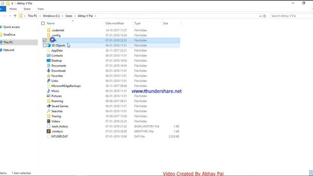
Task: Select the Favorites star icon
Action: coord(48,76)
